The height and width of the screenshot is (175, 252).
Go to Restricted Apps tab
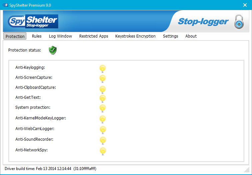94,36
